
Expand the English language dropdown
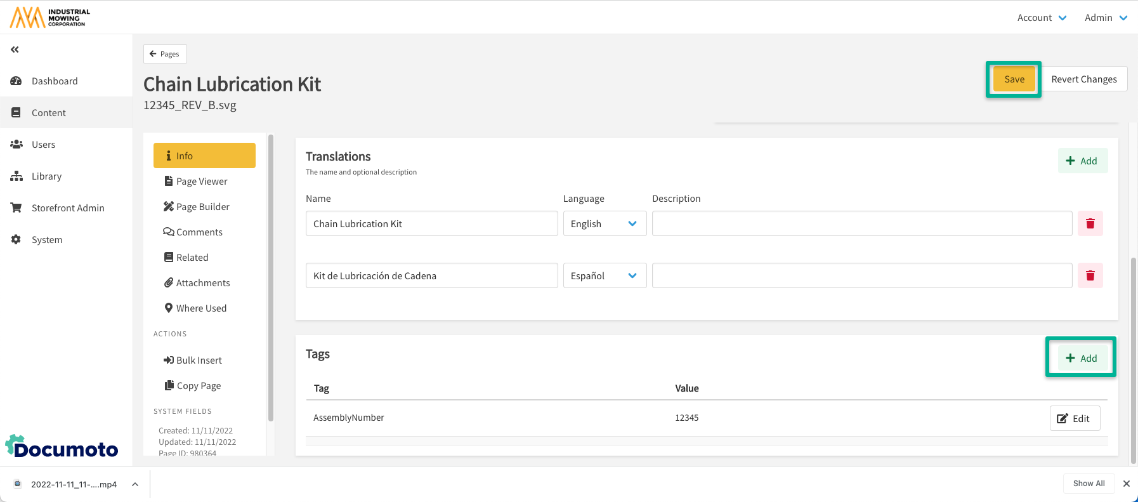pyautogui.click(x=605, y=223)
